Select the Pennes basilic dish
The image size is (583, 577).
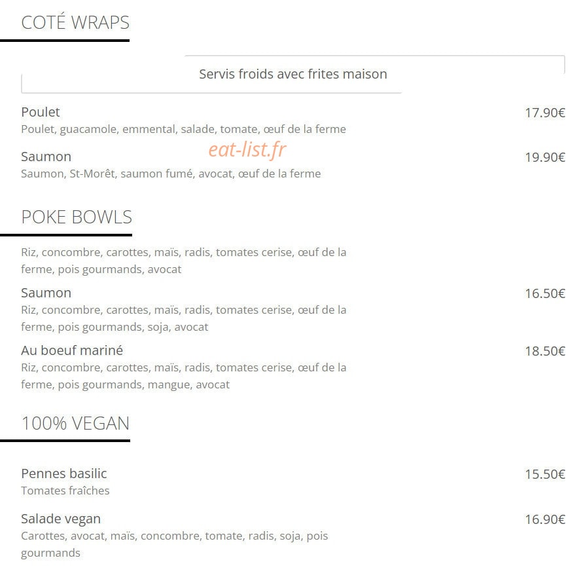(x=64, y=474)
